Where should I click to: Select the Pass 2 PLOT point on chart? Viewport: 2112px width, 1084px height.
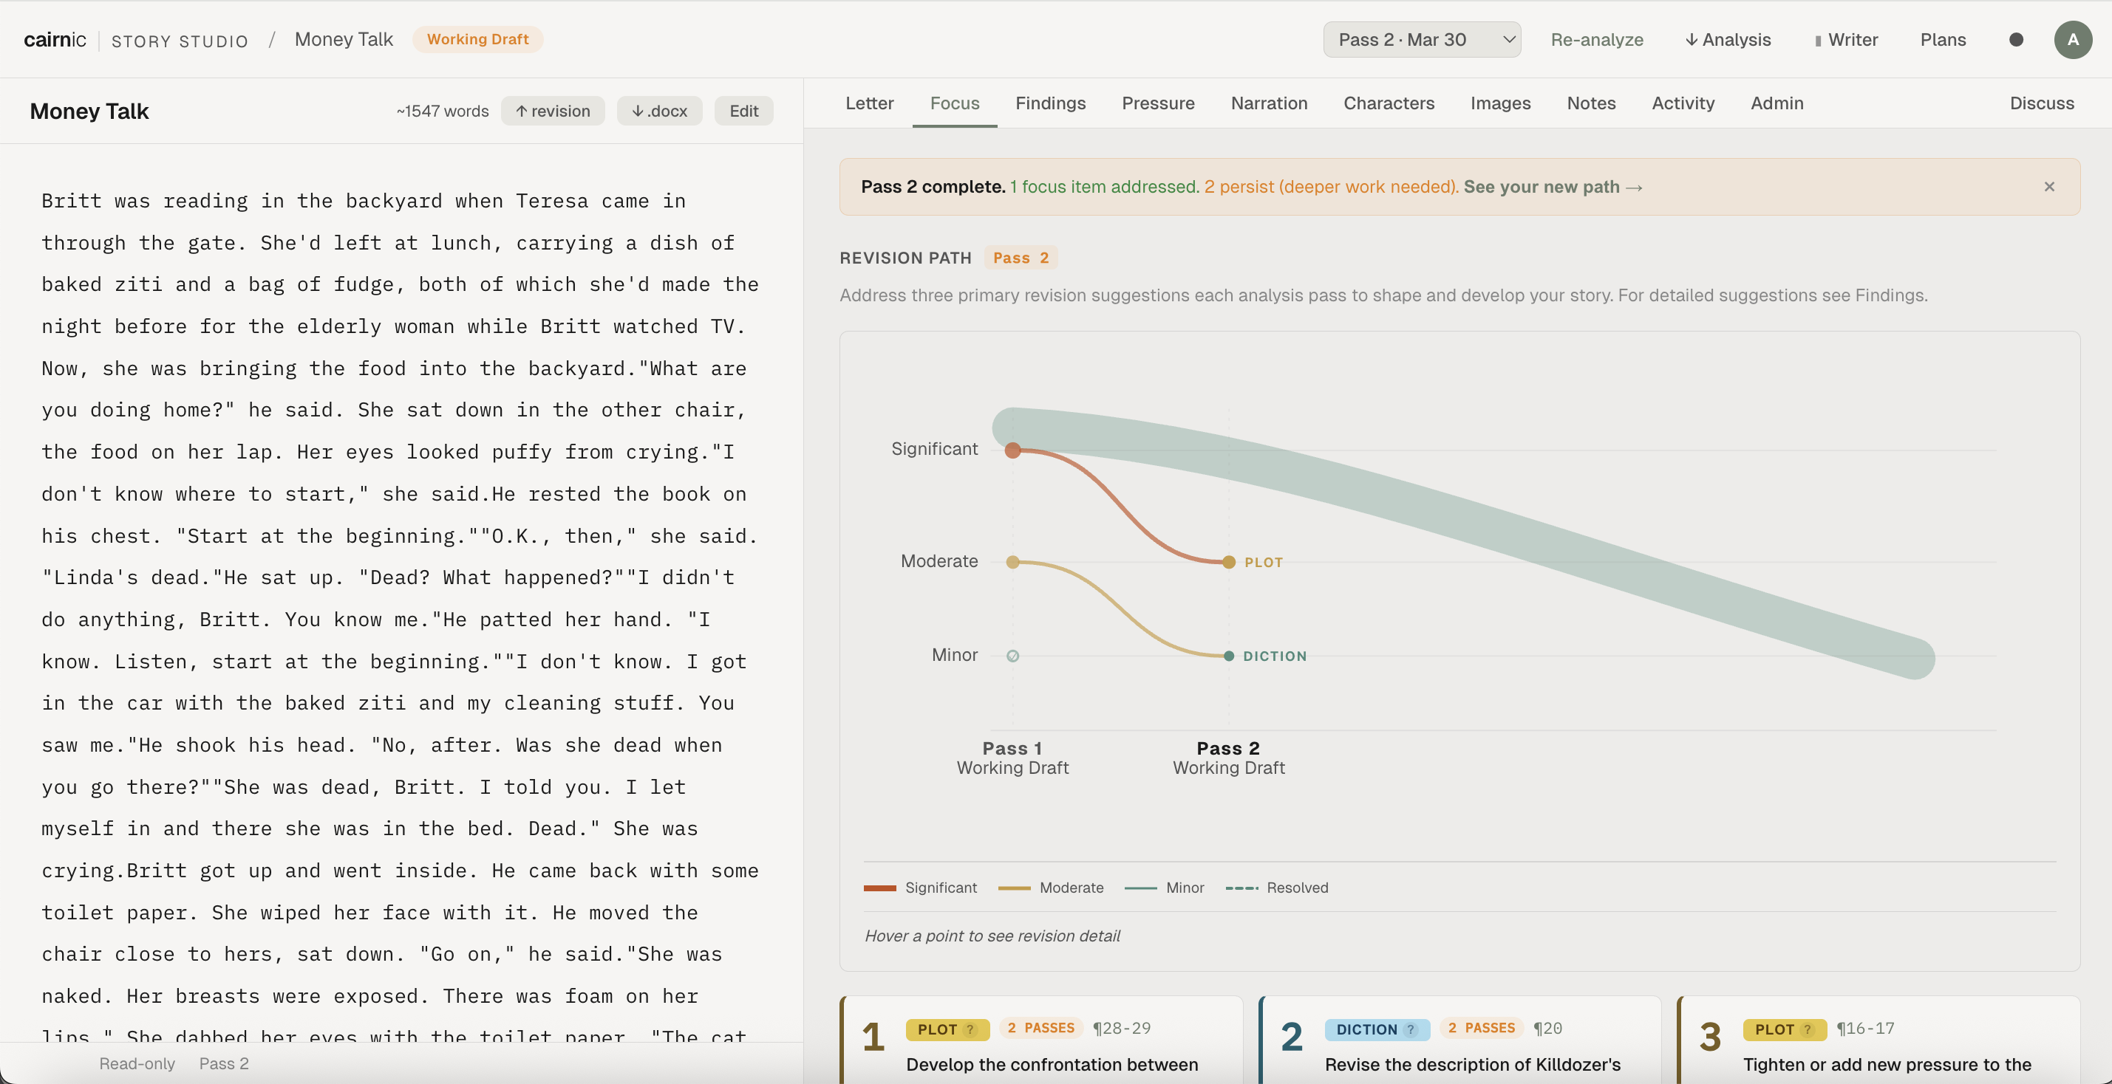pyautogui.click(x=1228, y=562)
